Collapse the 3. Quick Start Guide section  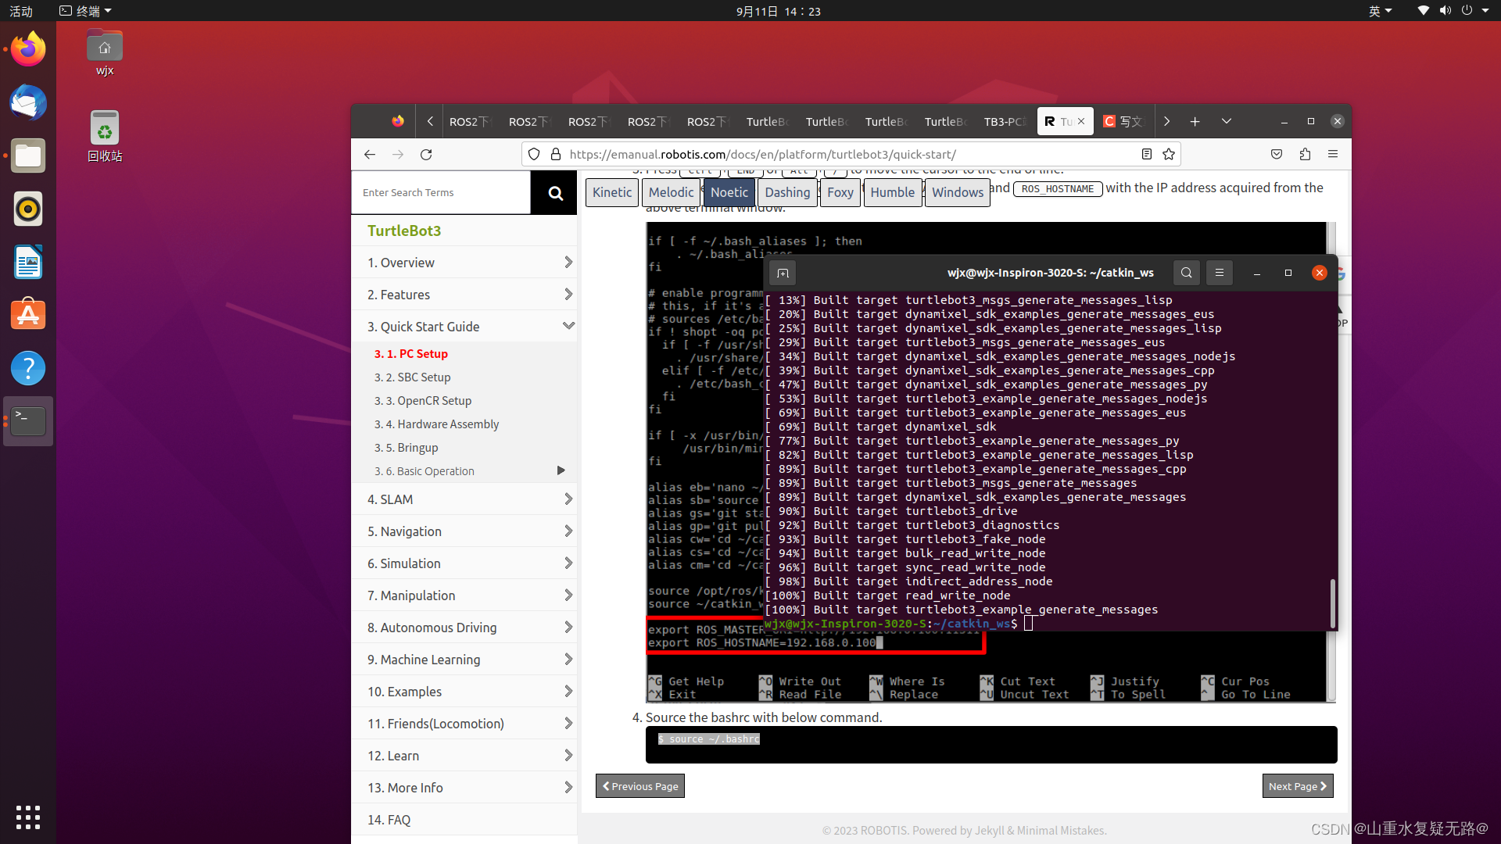coord(568,327)
